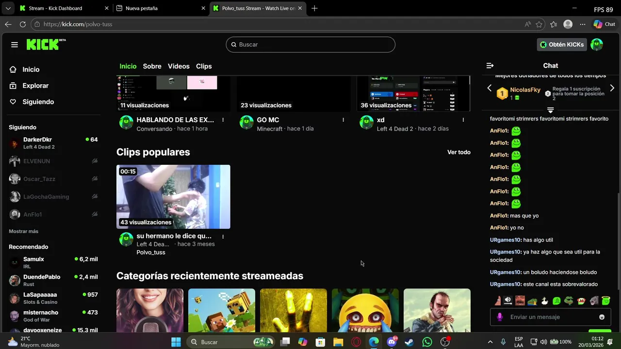621x349 pixels.
Task: Go back with browser back arrow
Action: 8,24
